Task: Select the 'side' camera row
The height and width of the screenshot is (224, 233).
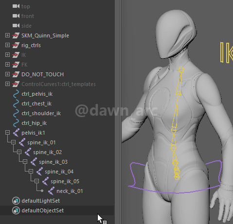Action: (x=57, y=26)
